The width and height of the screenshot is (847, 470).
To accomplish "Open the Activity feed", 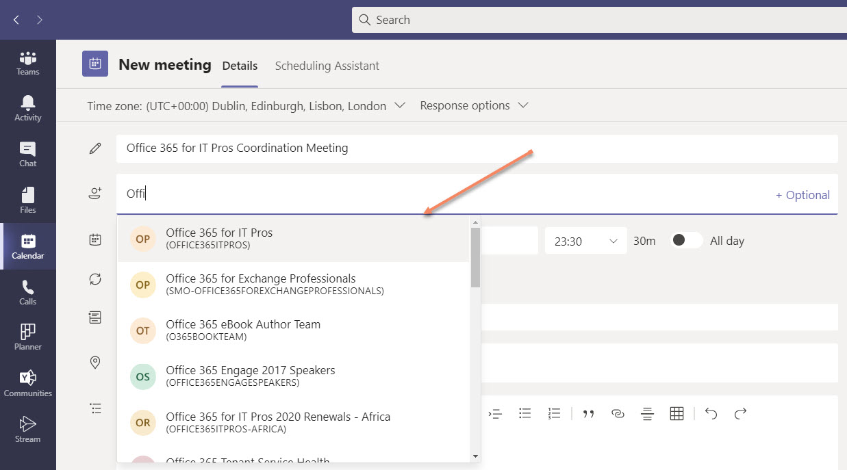I will point(28,109).
